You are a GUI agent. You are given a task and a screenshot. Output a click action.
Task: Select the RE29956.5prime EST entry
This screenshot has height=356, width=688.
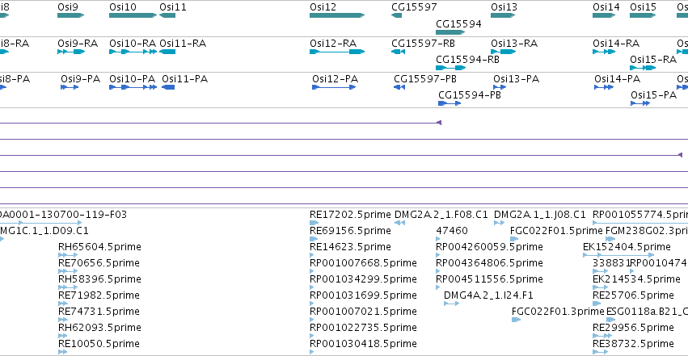point(633,328)
